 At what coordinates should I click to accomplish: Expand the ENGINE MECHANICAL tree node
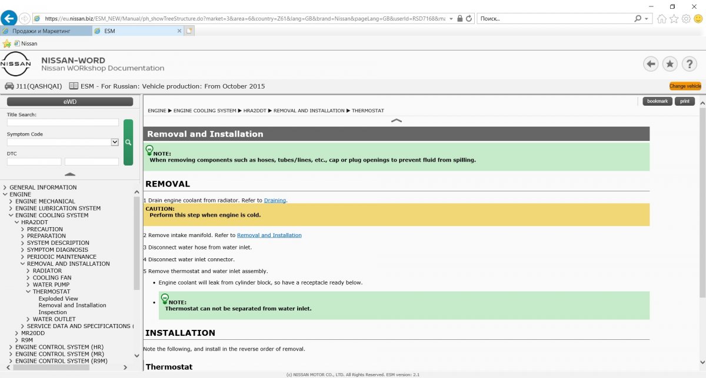11,201
